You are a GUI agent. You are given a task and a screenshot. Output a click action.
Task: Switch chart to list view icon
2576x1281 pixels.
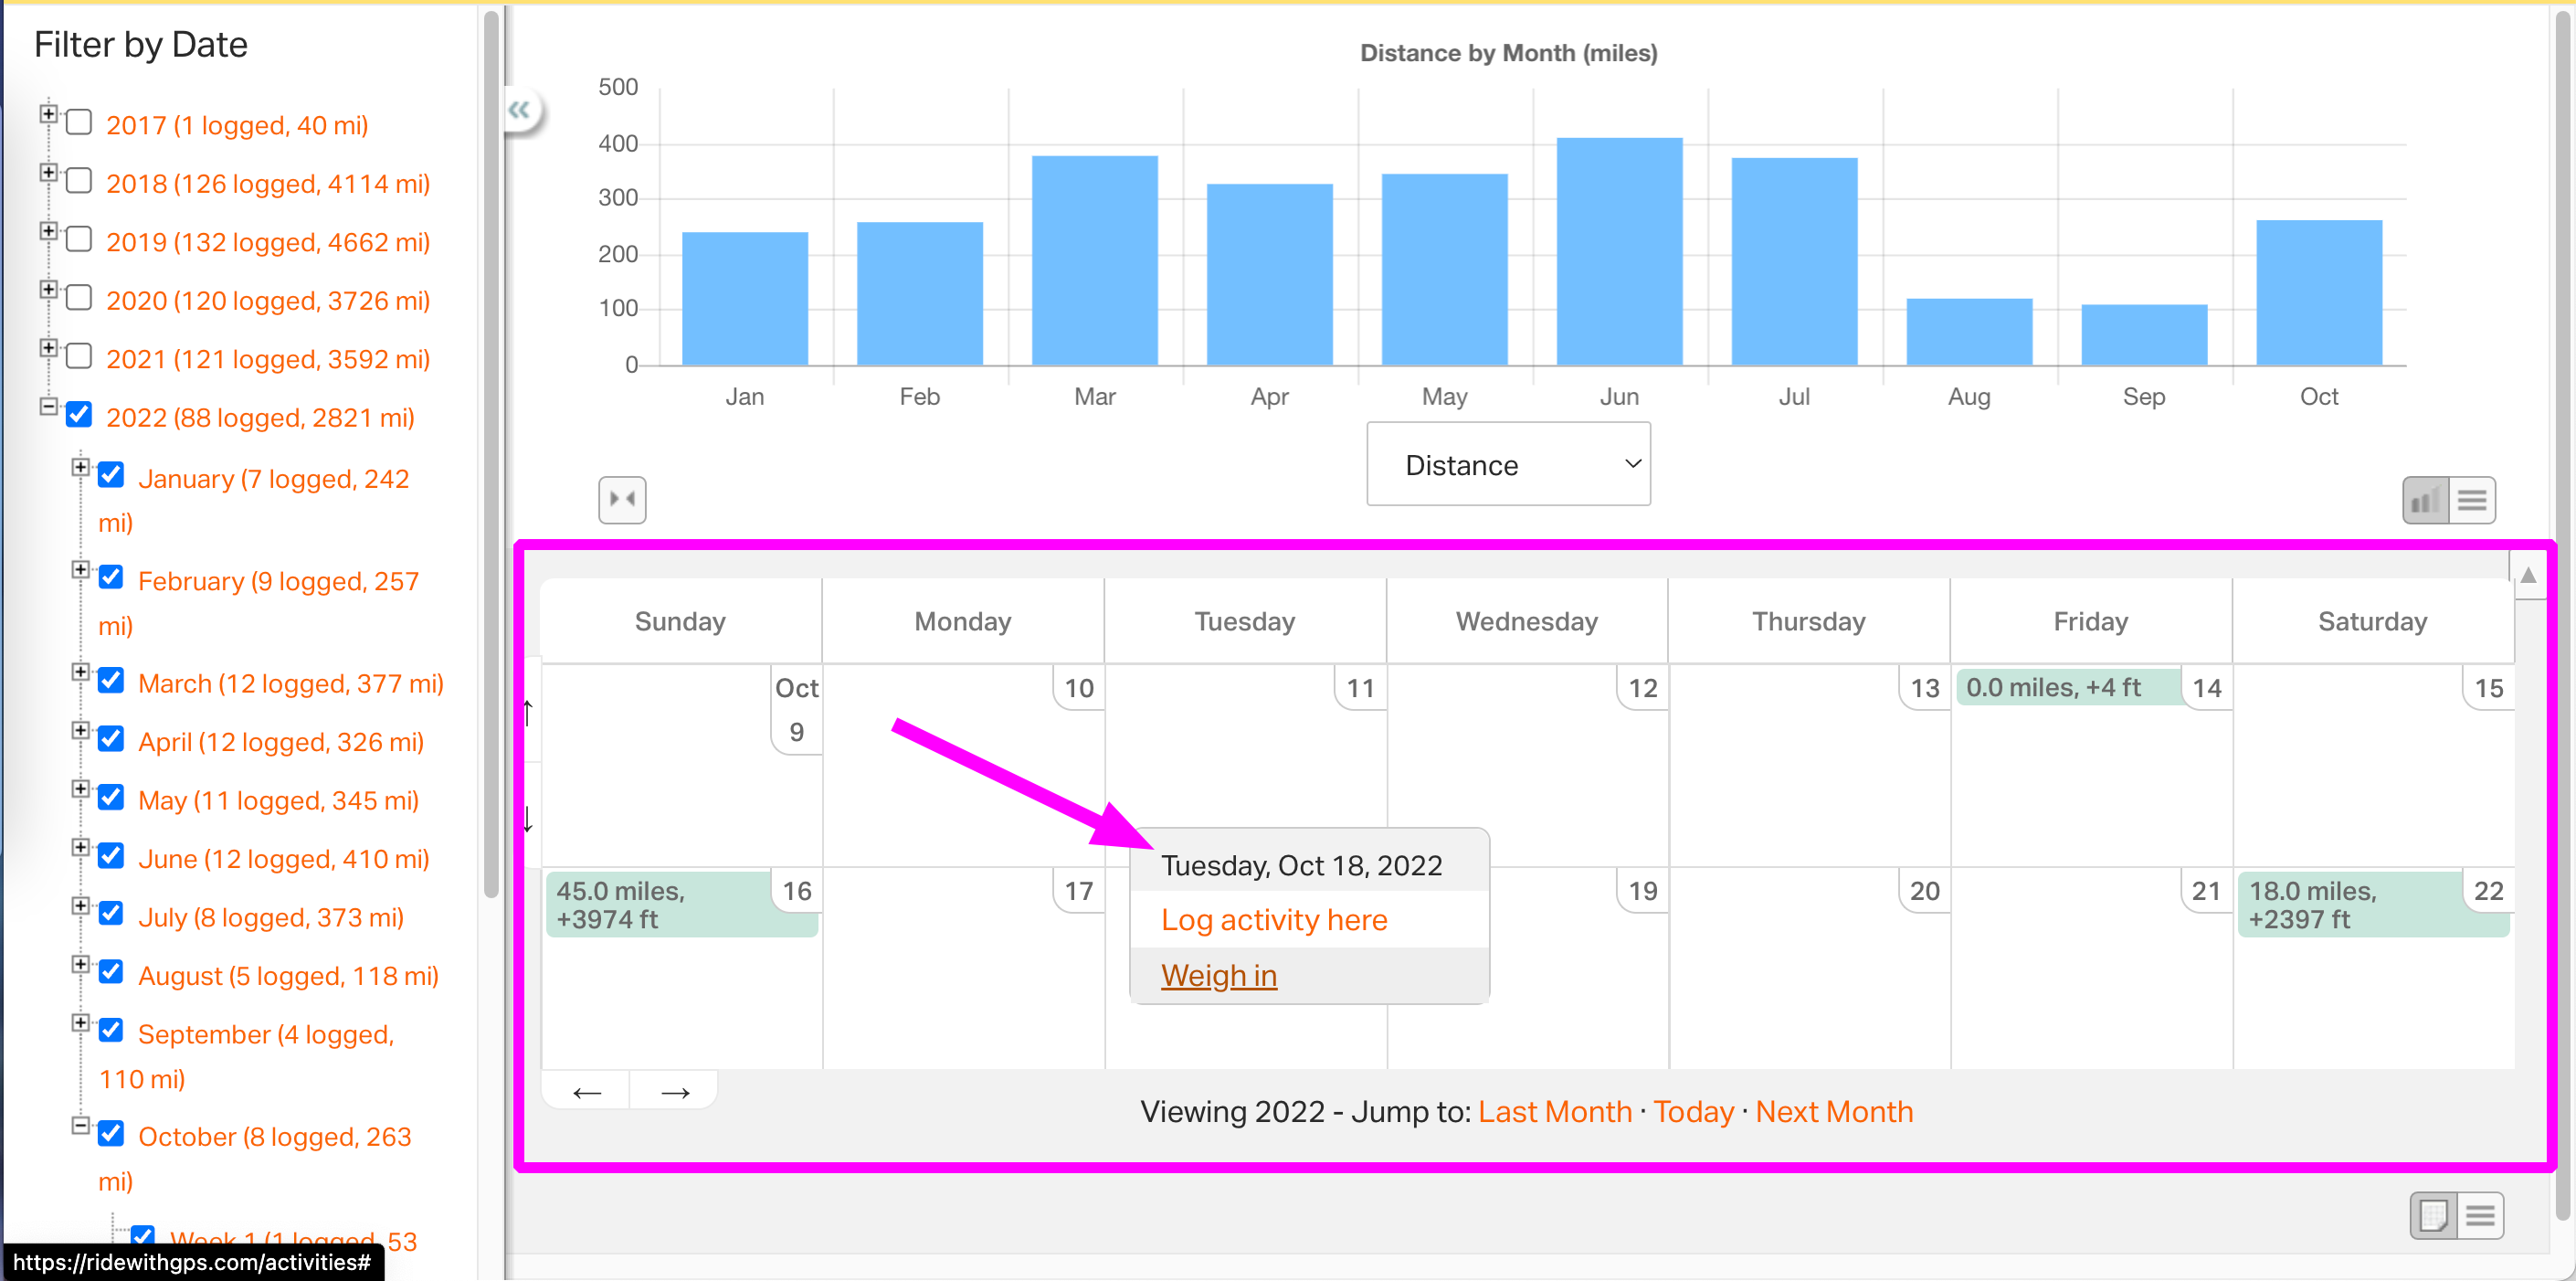point(2472,500)
